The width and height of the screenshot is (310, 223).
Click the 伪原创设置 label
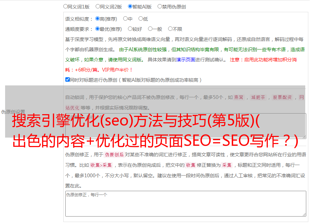point(13,112)
